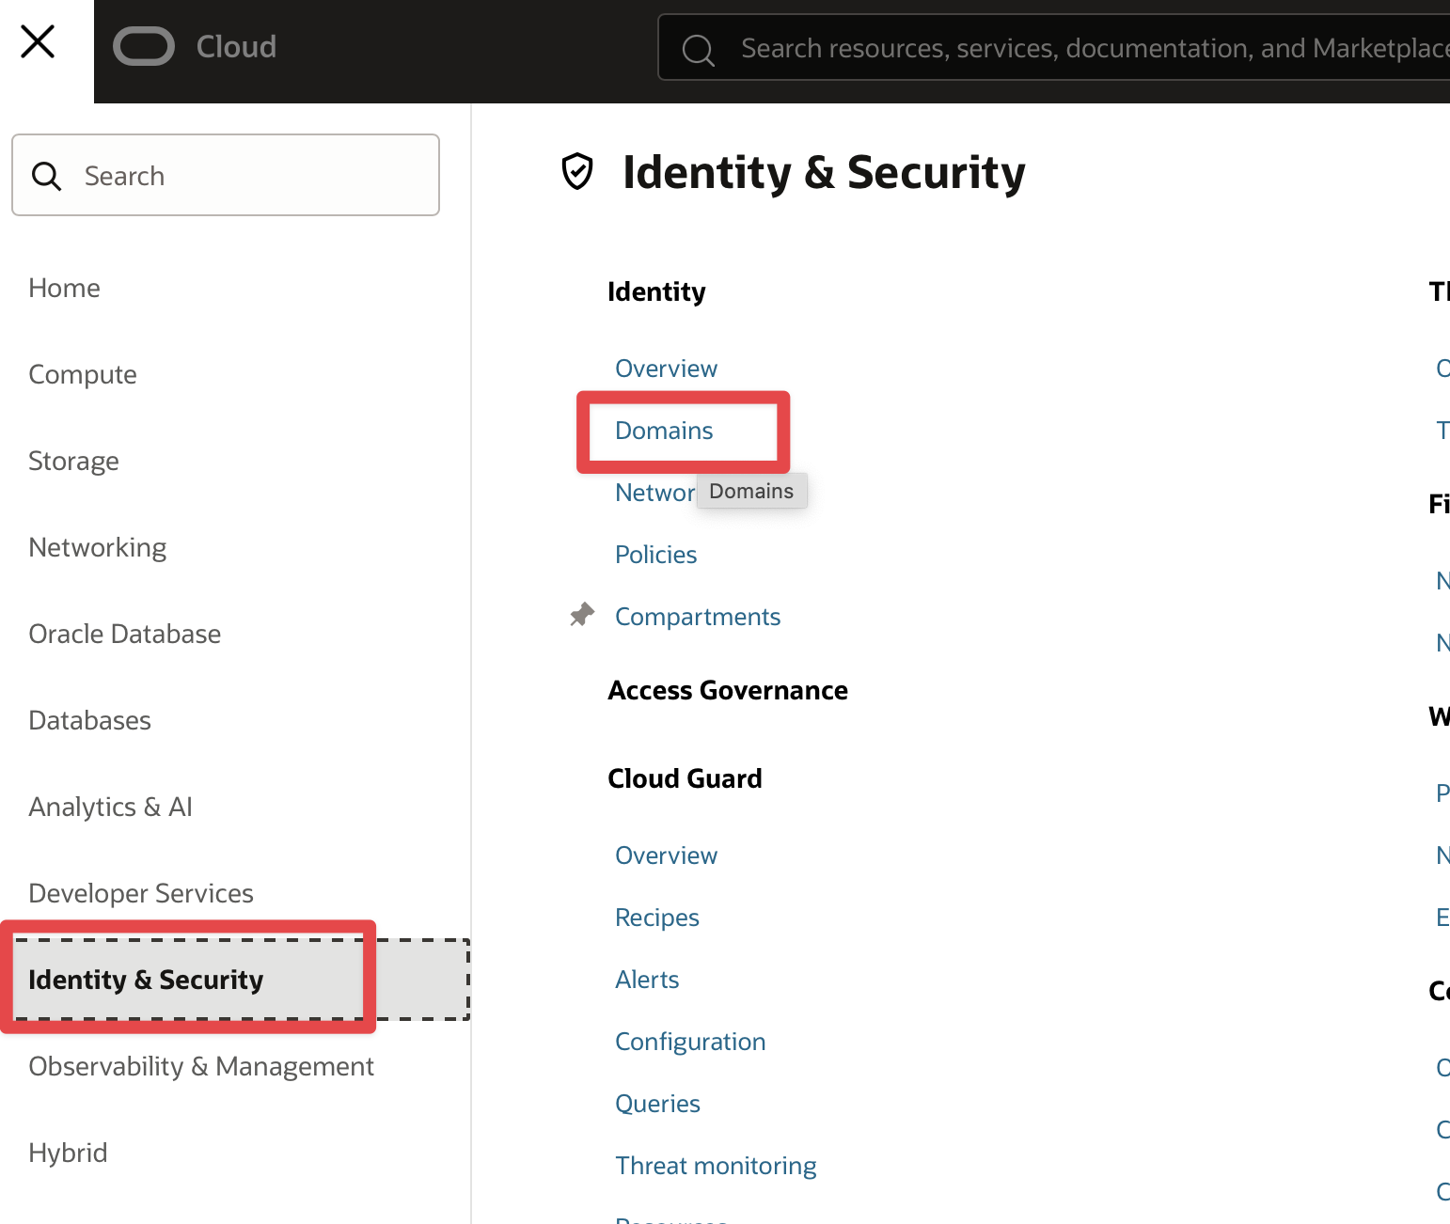Select Compute in the navigation menu

pyautogui.click(x=83, y=374)
